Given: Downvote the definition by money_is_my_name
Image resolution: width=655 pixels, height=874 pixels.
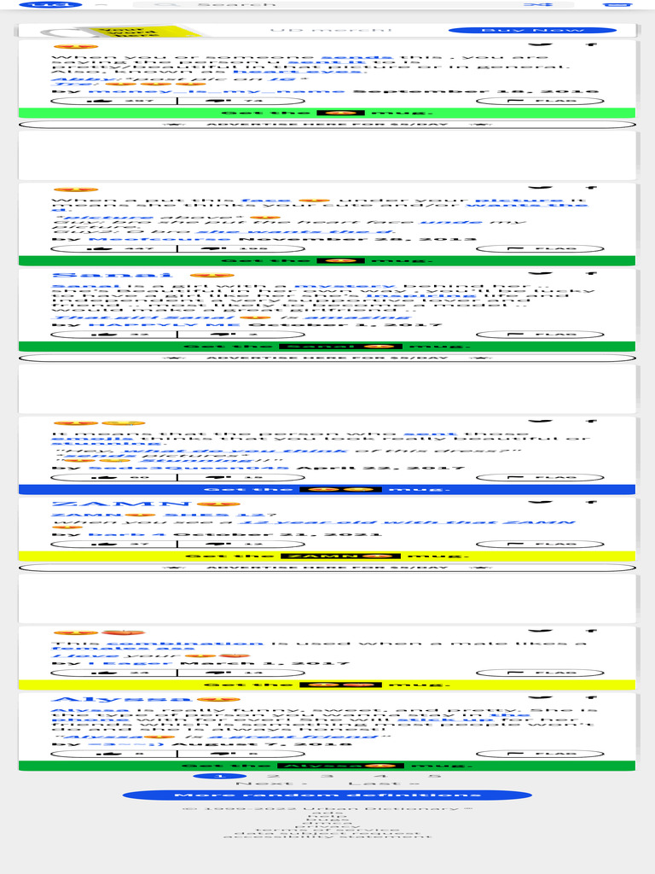Looking at the screenshot, I should pyautogui.click(x=241, y=101).
